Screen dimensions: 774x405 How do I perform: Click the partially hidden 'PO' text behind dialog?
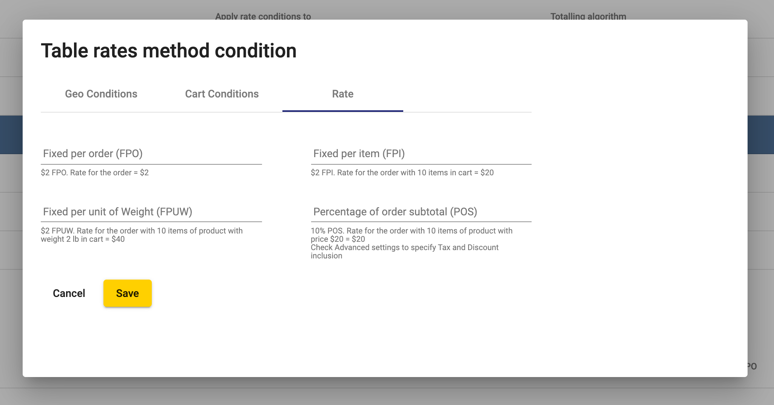click(752, 366)
